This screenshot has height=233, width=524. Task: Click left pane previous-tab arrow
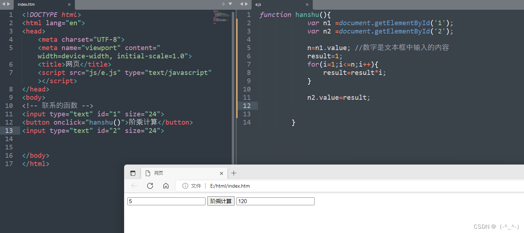click(4, 4)
